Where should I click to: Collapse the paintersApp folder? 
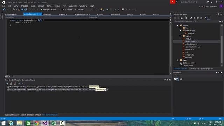(x=180, y=31)
